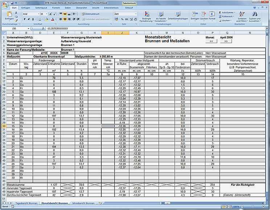270x210 pixels.
Task: Go to next month with >> button
Action: point(226,41)
